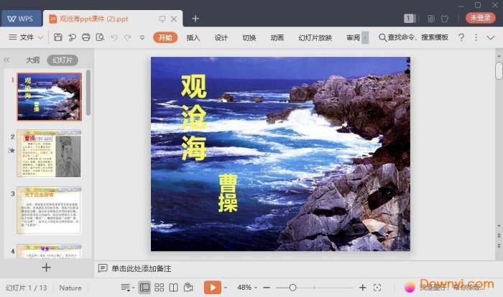The image size is (503, 297).
Task: Open the 插入 ribbon tab
Action: (193, 37)
